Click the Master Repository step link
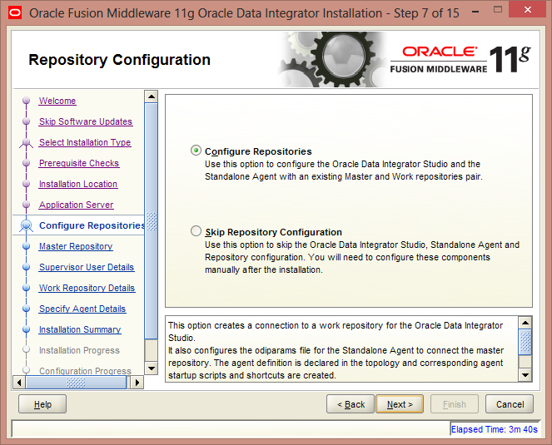 tap(76, 246)
